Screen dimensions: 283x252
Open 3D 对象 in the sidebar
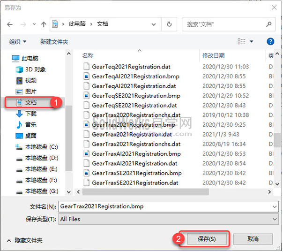pyautogui.click(x=30, y=69)
